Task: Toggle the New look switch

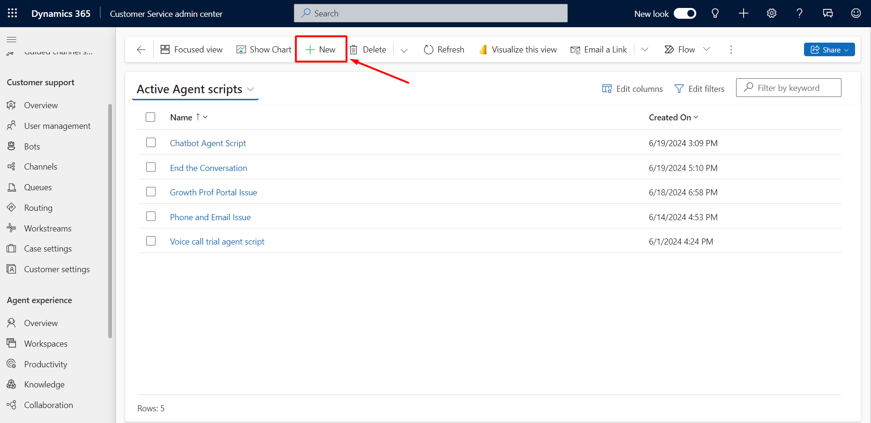Action: click(x=685, y=13)
